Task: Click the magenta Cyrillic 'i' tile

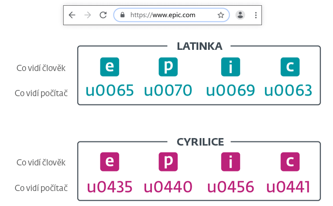Action: tap(231, 161)
